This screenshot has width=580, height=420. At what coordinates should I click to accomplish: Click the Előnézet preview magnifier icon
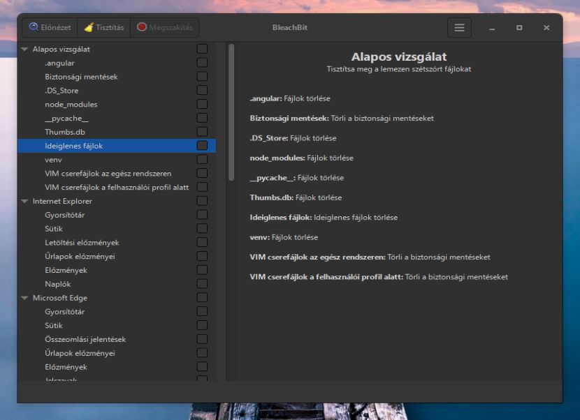[x=34, y=27]
